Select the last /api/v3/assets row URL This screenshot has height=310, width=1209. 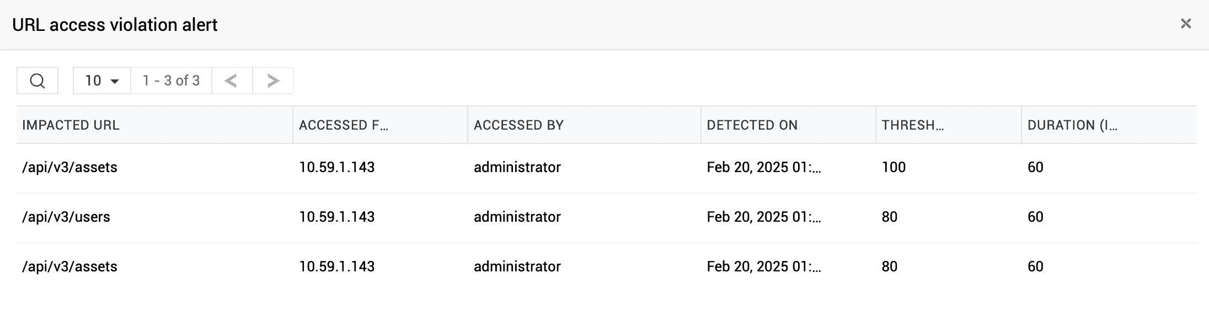point(69,267)
